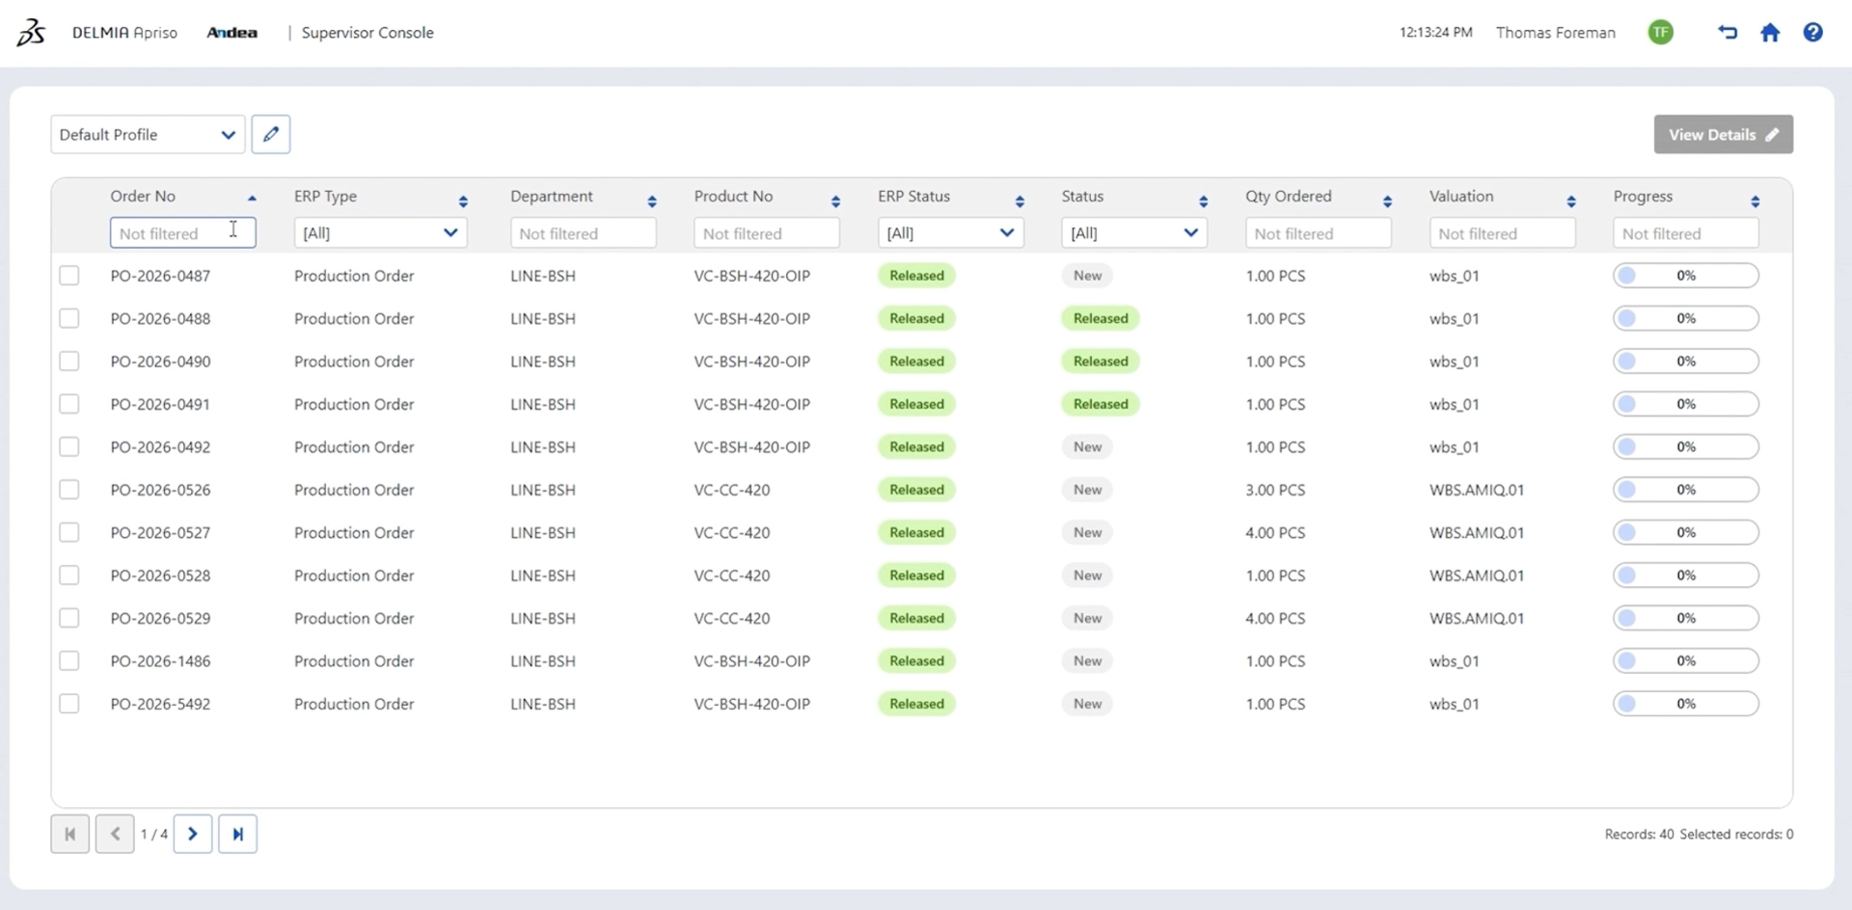Select checkbox for PO-2026-0528
This screenshot has height=910, width=1852.
click(69, 575)
